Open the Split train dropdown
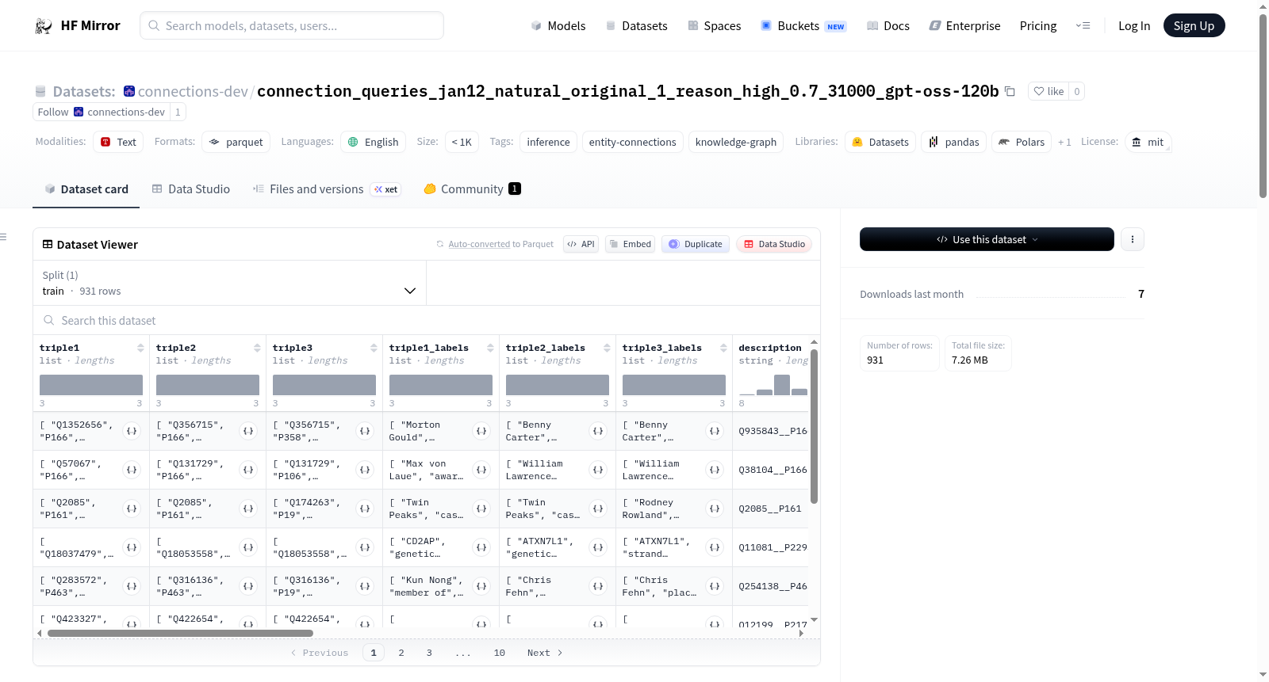The height and width of the screenshot is (682, 1269). coord(229,283)
